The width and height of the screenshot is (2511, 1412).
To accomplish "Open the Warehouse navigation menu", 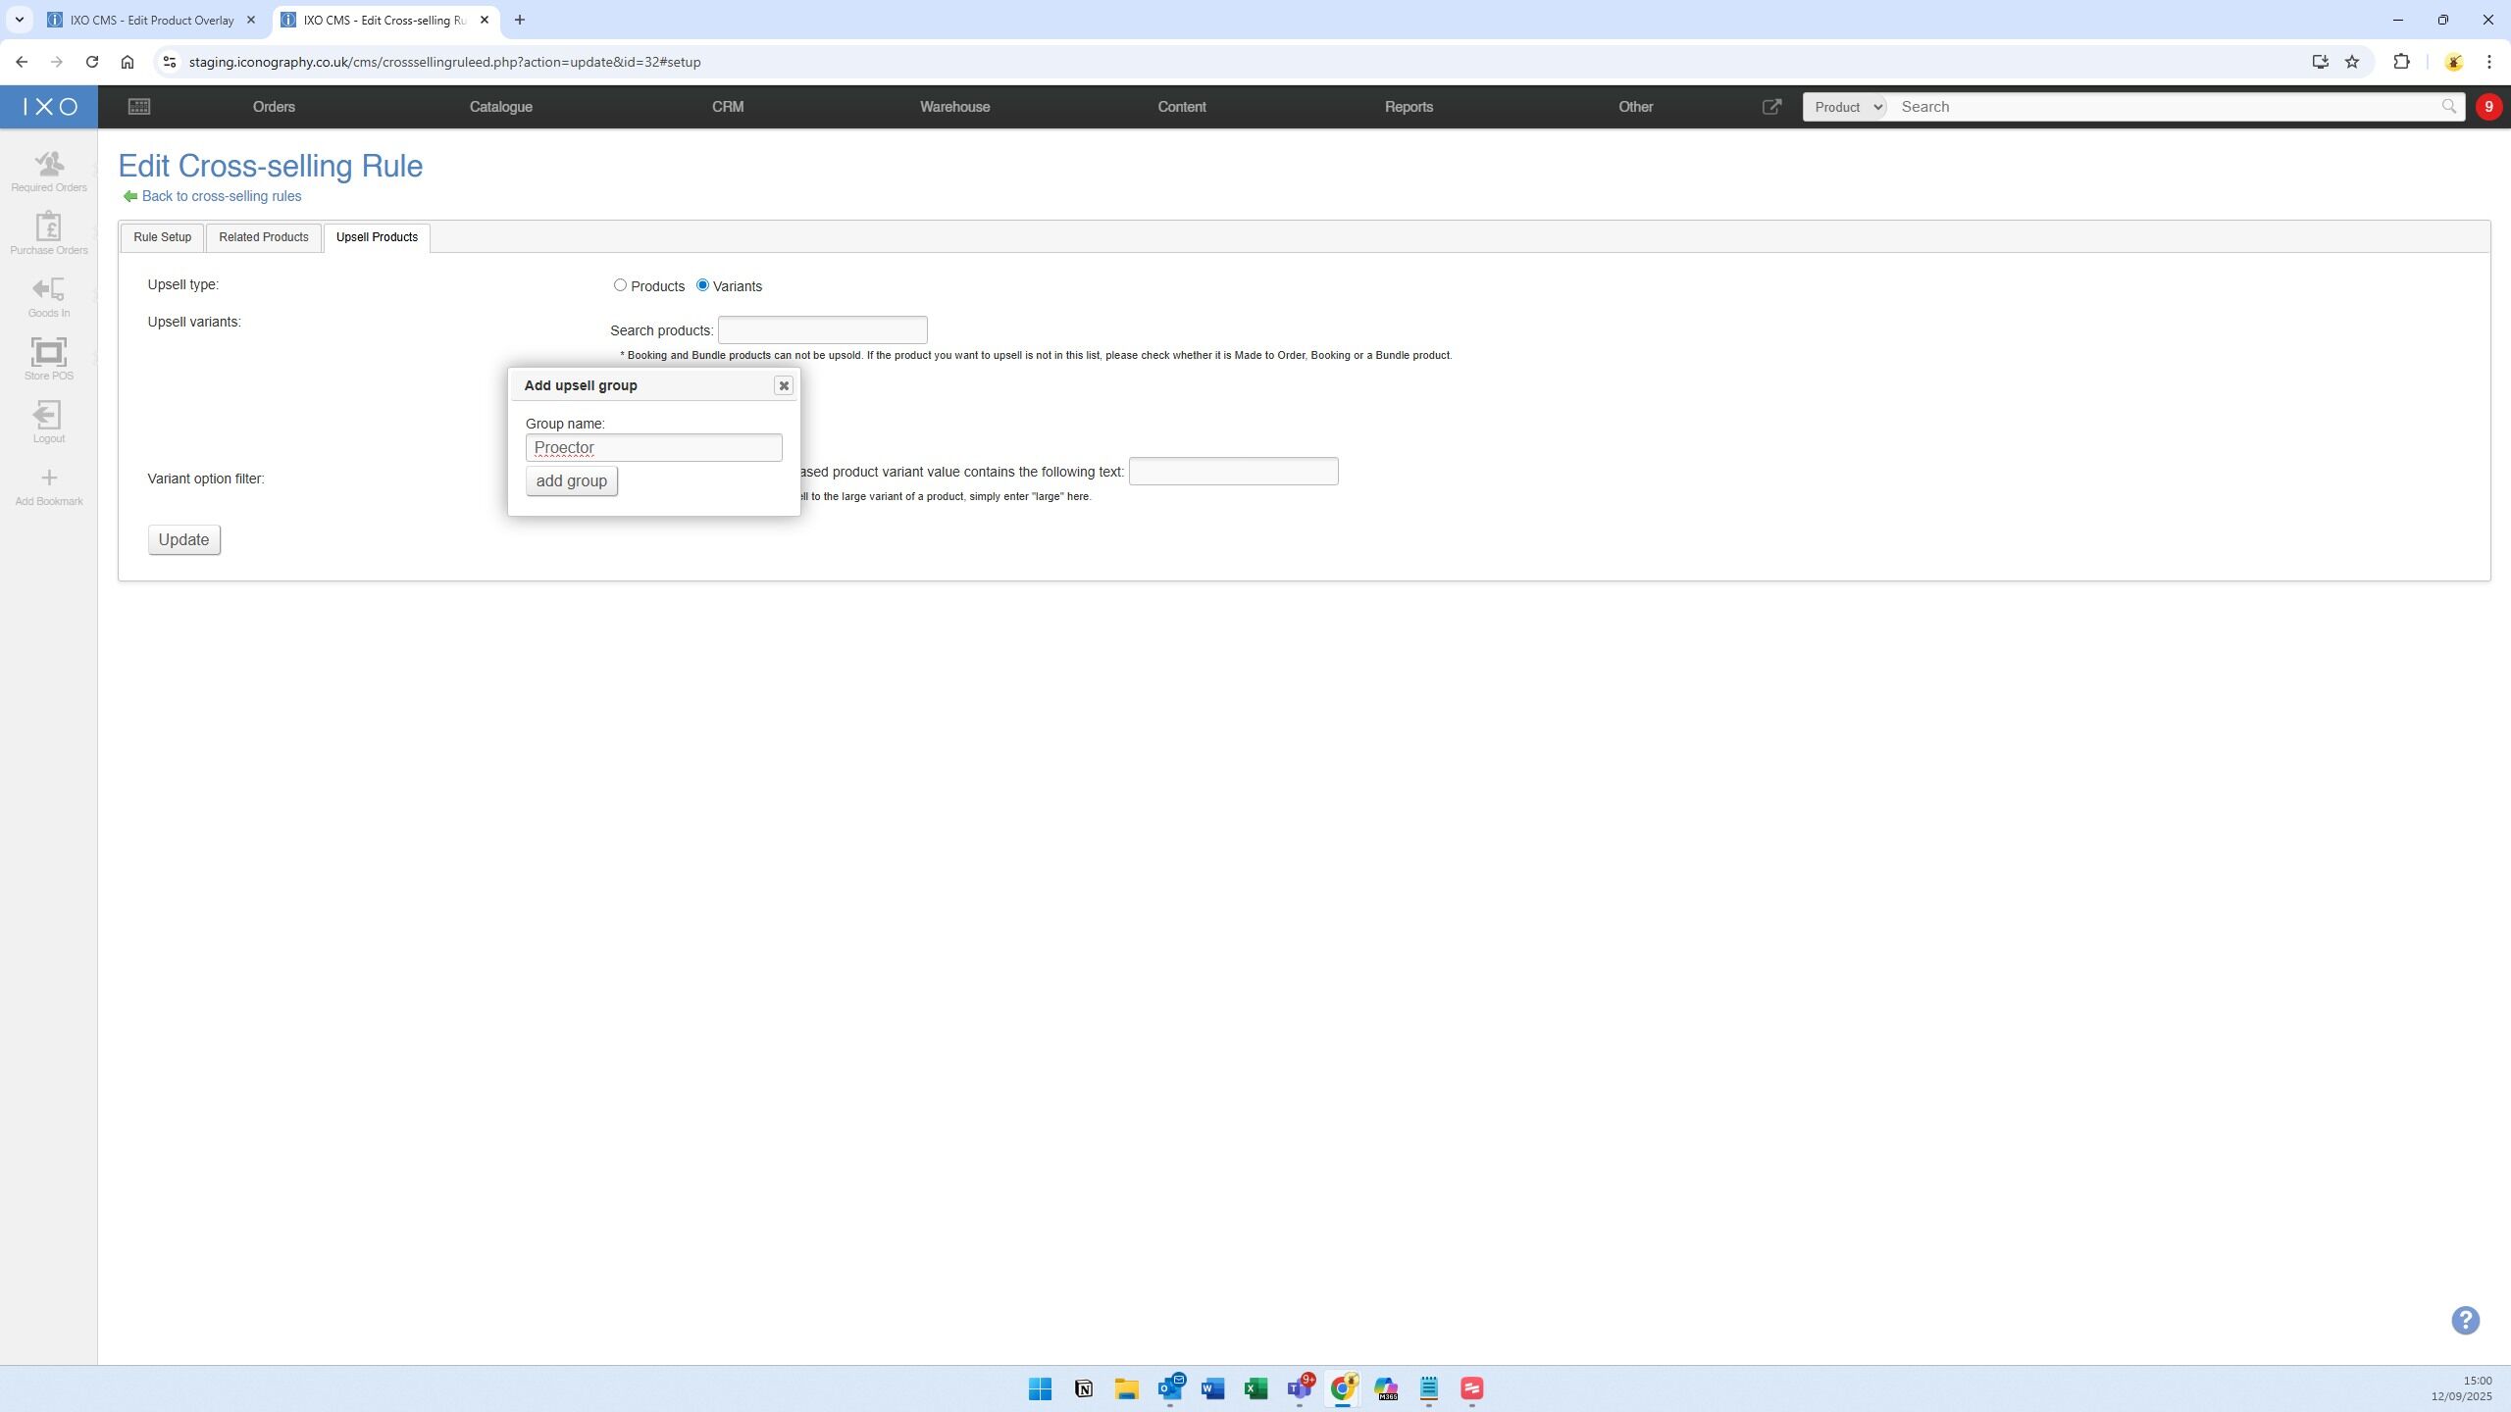I will [x=954, y=107].
